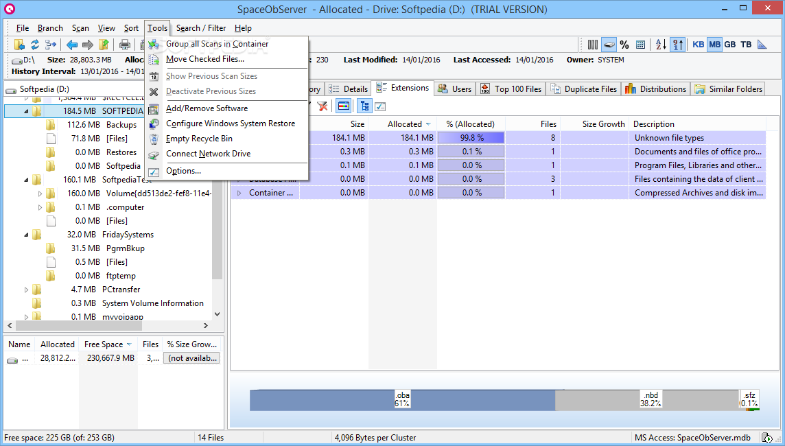This screenshot has height=446, width=785.
Task: Click the three-columns view icon
Action: 593,45
